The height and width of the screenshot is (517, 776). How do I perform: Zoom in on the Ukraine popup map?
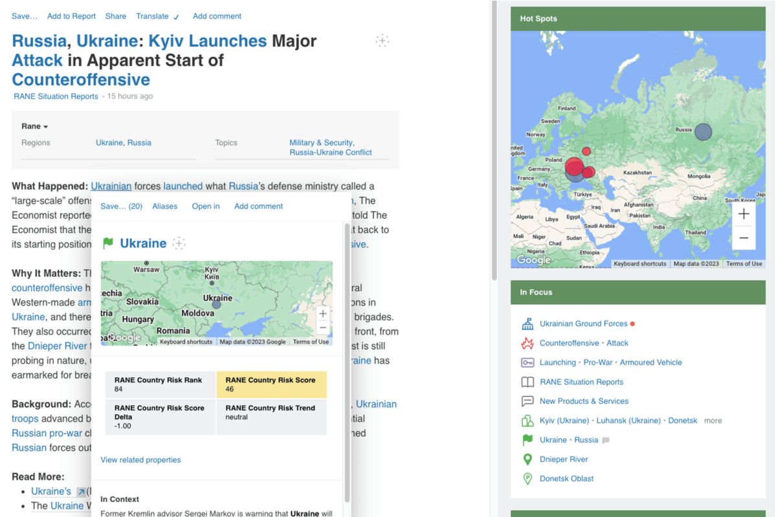coord(323,314)
